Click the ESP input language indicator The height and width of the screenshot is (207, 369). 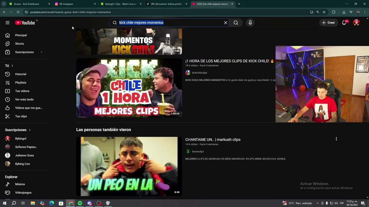pos(342,203)
